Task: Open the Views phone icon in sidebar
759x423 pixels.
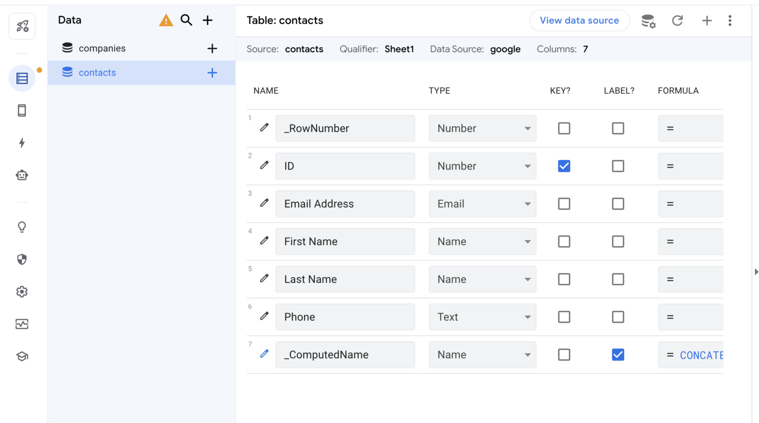Action: [x=22, y=110]
